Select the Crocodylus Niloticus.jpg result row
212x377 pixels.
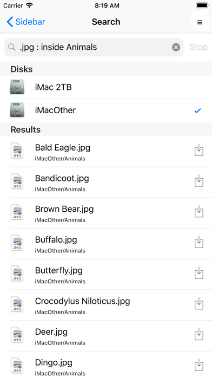coord(106,305)
